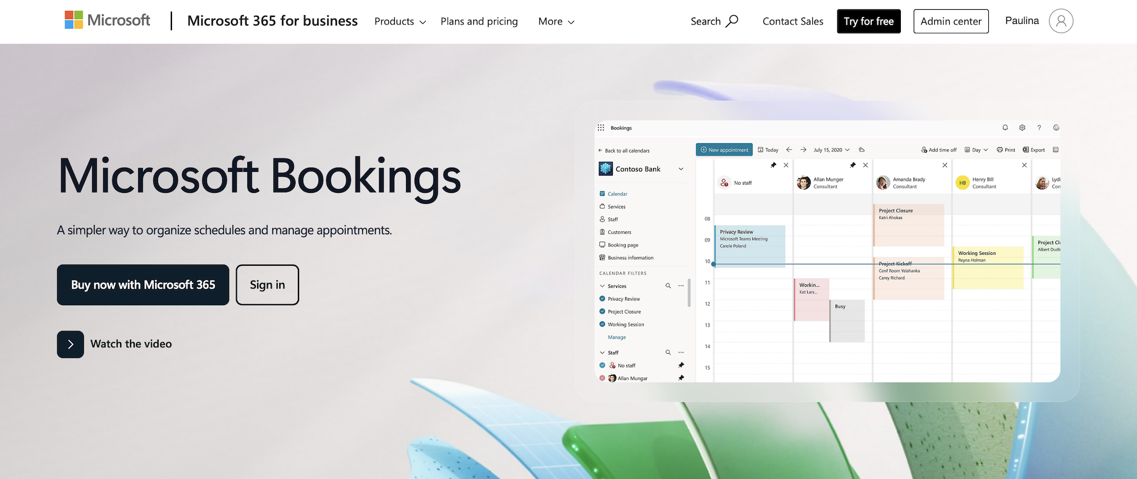Image resolution: width=1137 pixels, height=479 pixels.
Task: Open the Bookings settings gear
Action: [1022, 128]
